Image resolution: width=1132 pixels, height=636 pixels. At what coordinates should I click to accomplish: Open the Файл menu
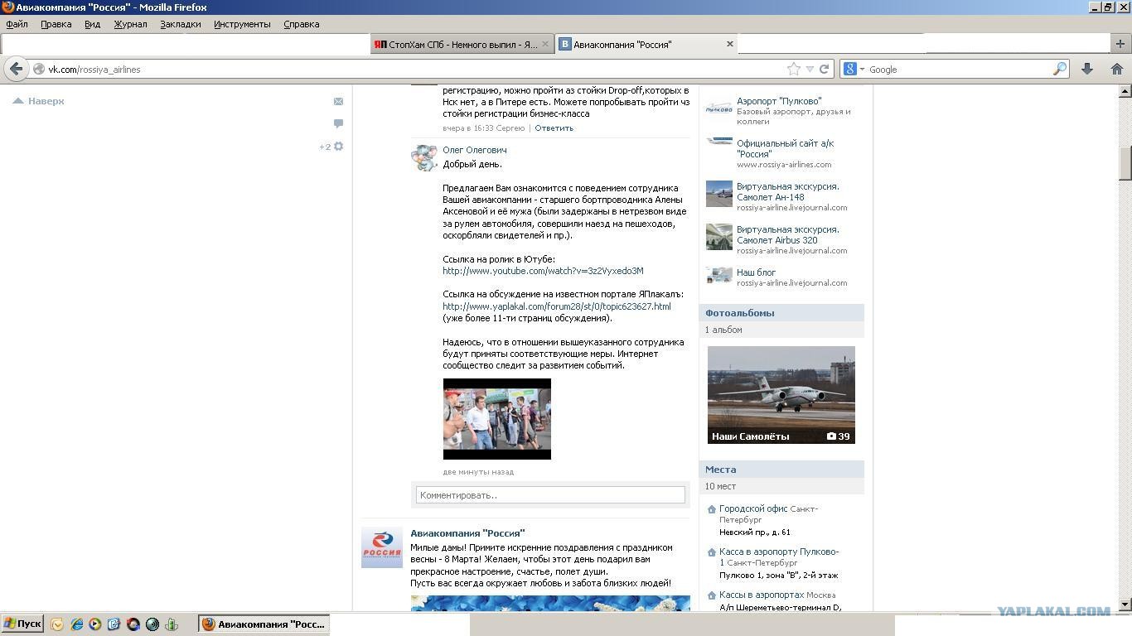(x=17, y=24)
